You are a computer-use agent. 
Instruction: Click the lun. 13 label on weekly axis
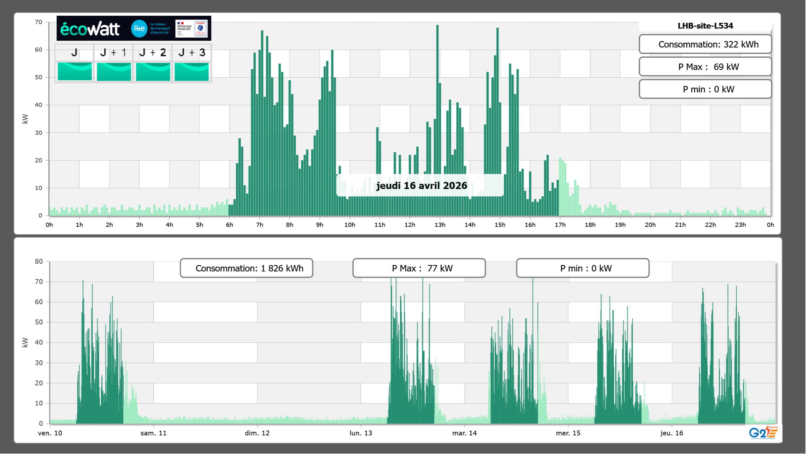(x=361, y=433)
